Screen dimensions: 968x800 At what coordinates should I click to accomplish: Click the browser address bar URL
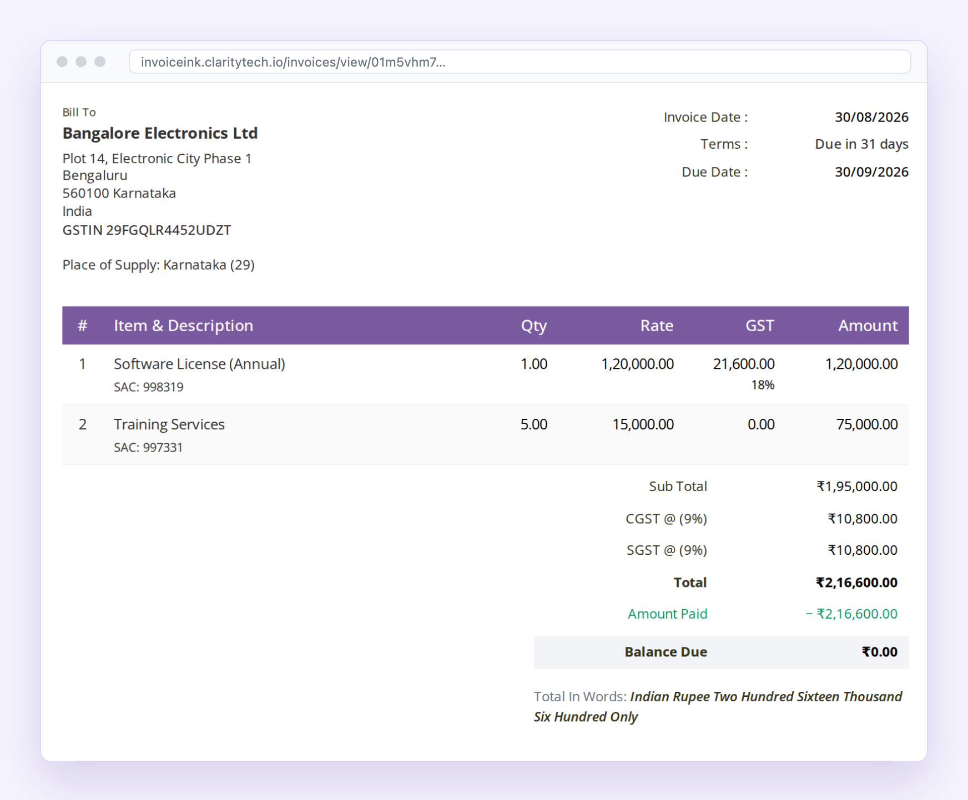coord(520,62)
